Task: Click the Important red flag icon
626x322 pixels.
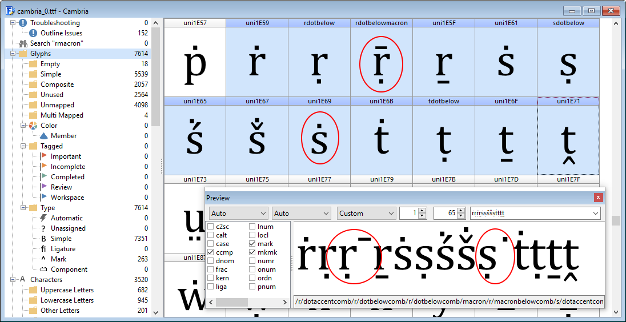Action: (x=43, y=156)
